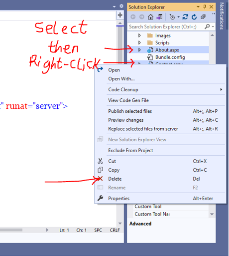Click the Rename icon in context menu

pos(100,188)
